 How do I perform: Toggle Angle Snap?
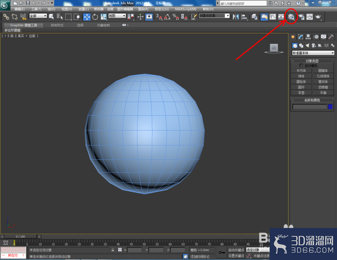pos(167,17)
